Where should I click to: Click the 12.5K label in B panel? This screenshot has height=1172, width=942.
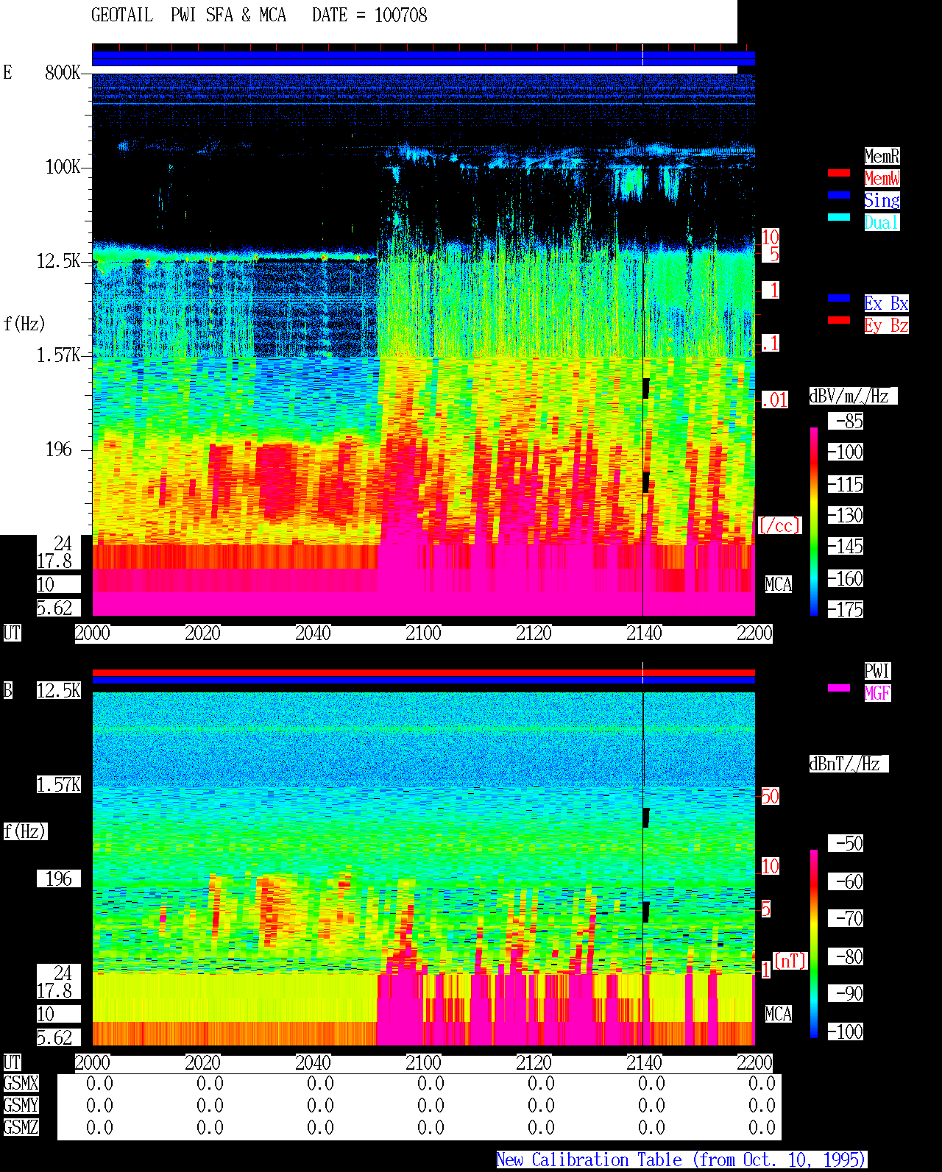[x=59, y=691]
